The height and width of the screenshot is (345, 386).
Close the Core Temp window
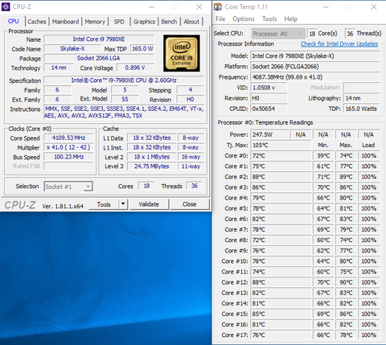(x=374, y=7)
